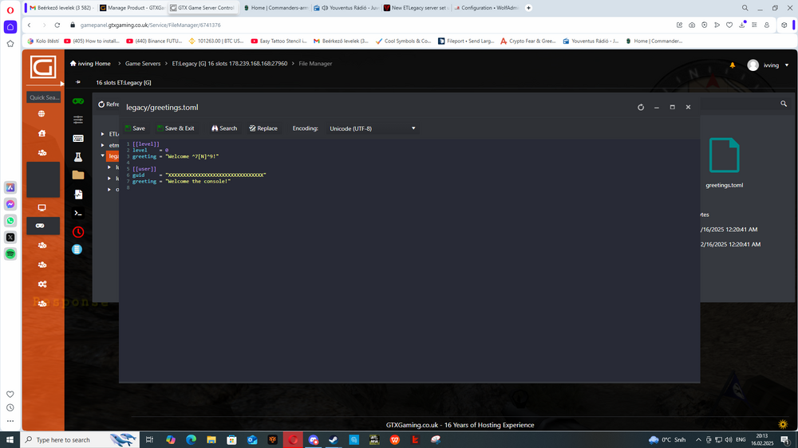Switch to the Configuration • WolfAdmin tab
The width and height of the screenshot is (798, 448).
(x=487, y=8)
